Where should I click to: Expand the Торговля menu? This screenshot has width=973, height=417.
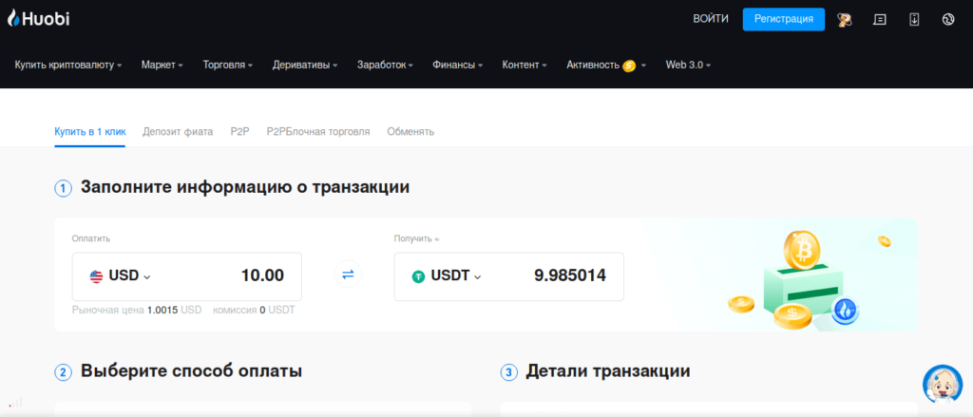coord(228,66)
